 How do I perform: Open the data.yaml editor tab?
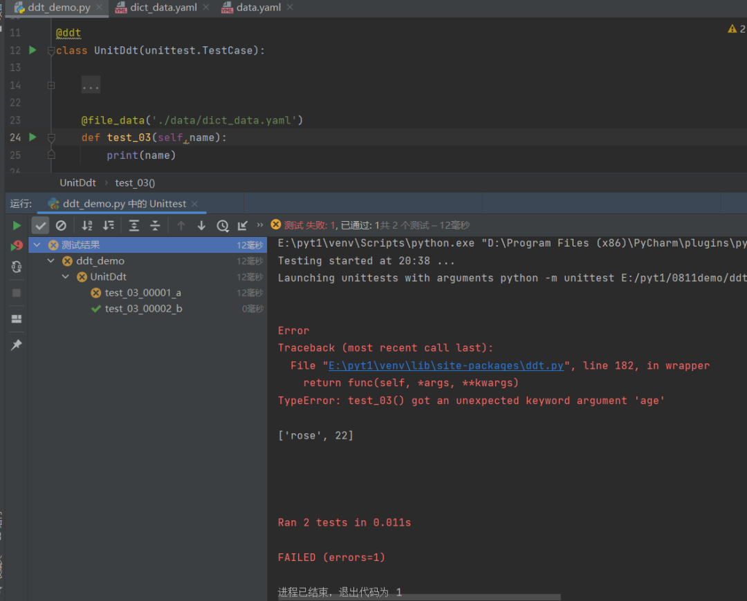pyautogui.click(x=258, y=8)
